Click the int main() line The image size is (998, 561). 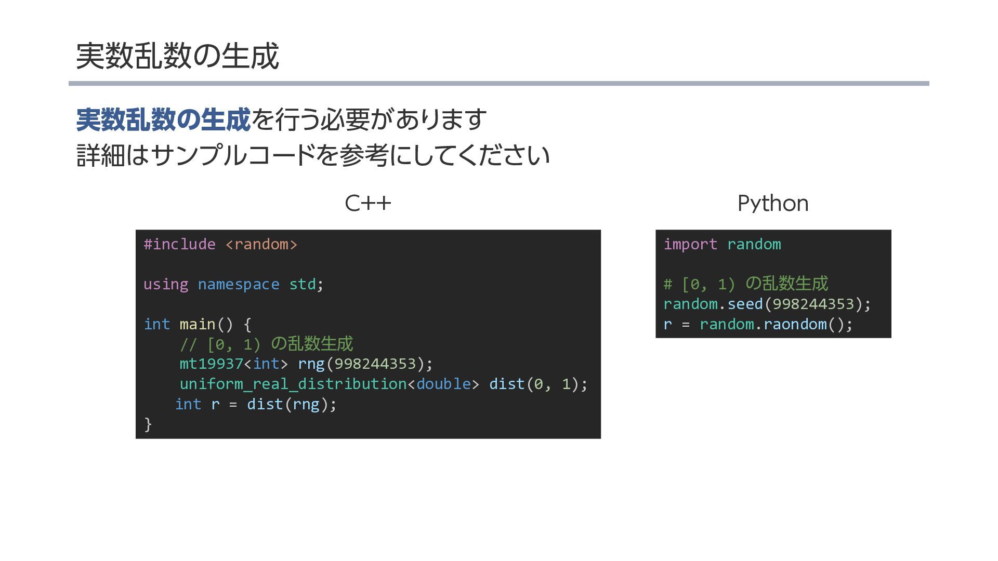(198, 324)
